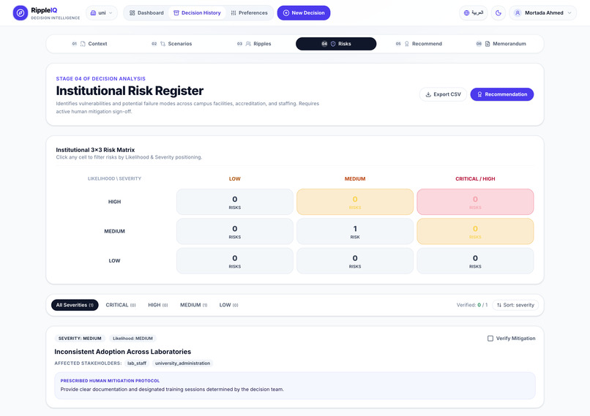This screenshot has width=590, height=416.
Task: Open Mortada Ahmed user menu
Action: tap(543, 12)
